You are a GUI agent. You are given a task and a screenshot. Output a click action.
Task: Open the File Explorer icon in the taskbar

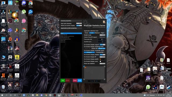point(37,95)
